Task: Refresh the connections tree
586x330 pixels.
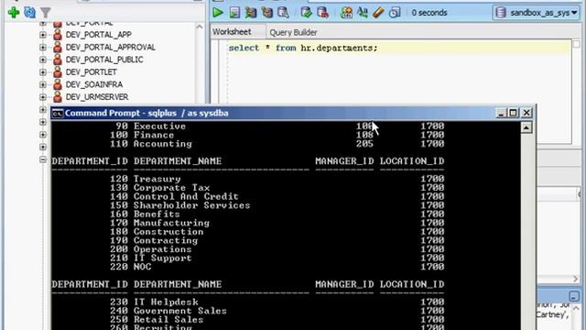Action: 29,13
